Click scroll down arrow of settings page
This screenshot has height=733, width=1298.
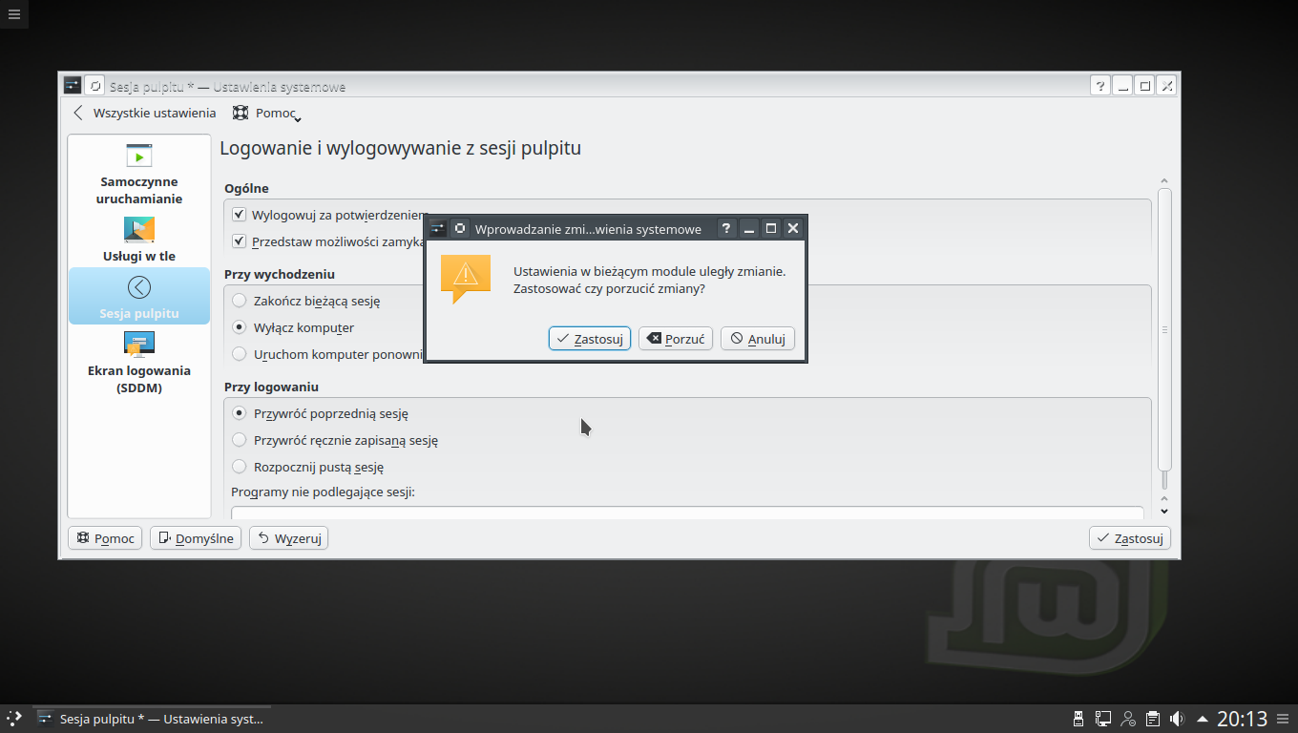[x=1164, y=511]
